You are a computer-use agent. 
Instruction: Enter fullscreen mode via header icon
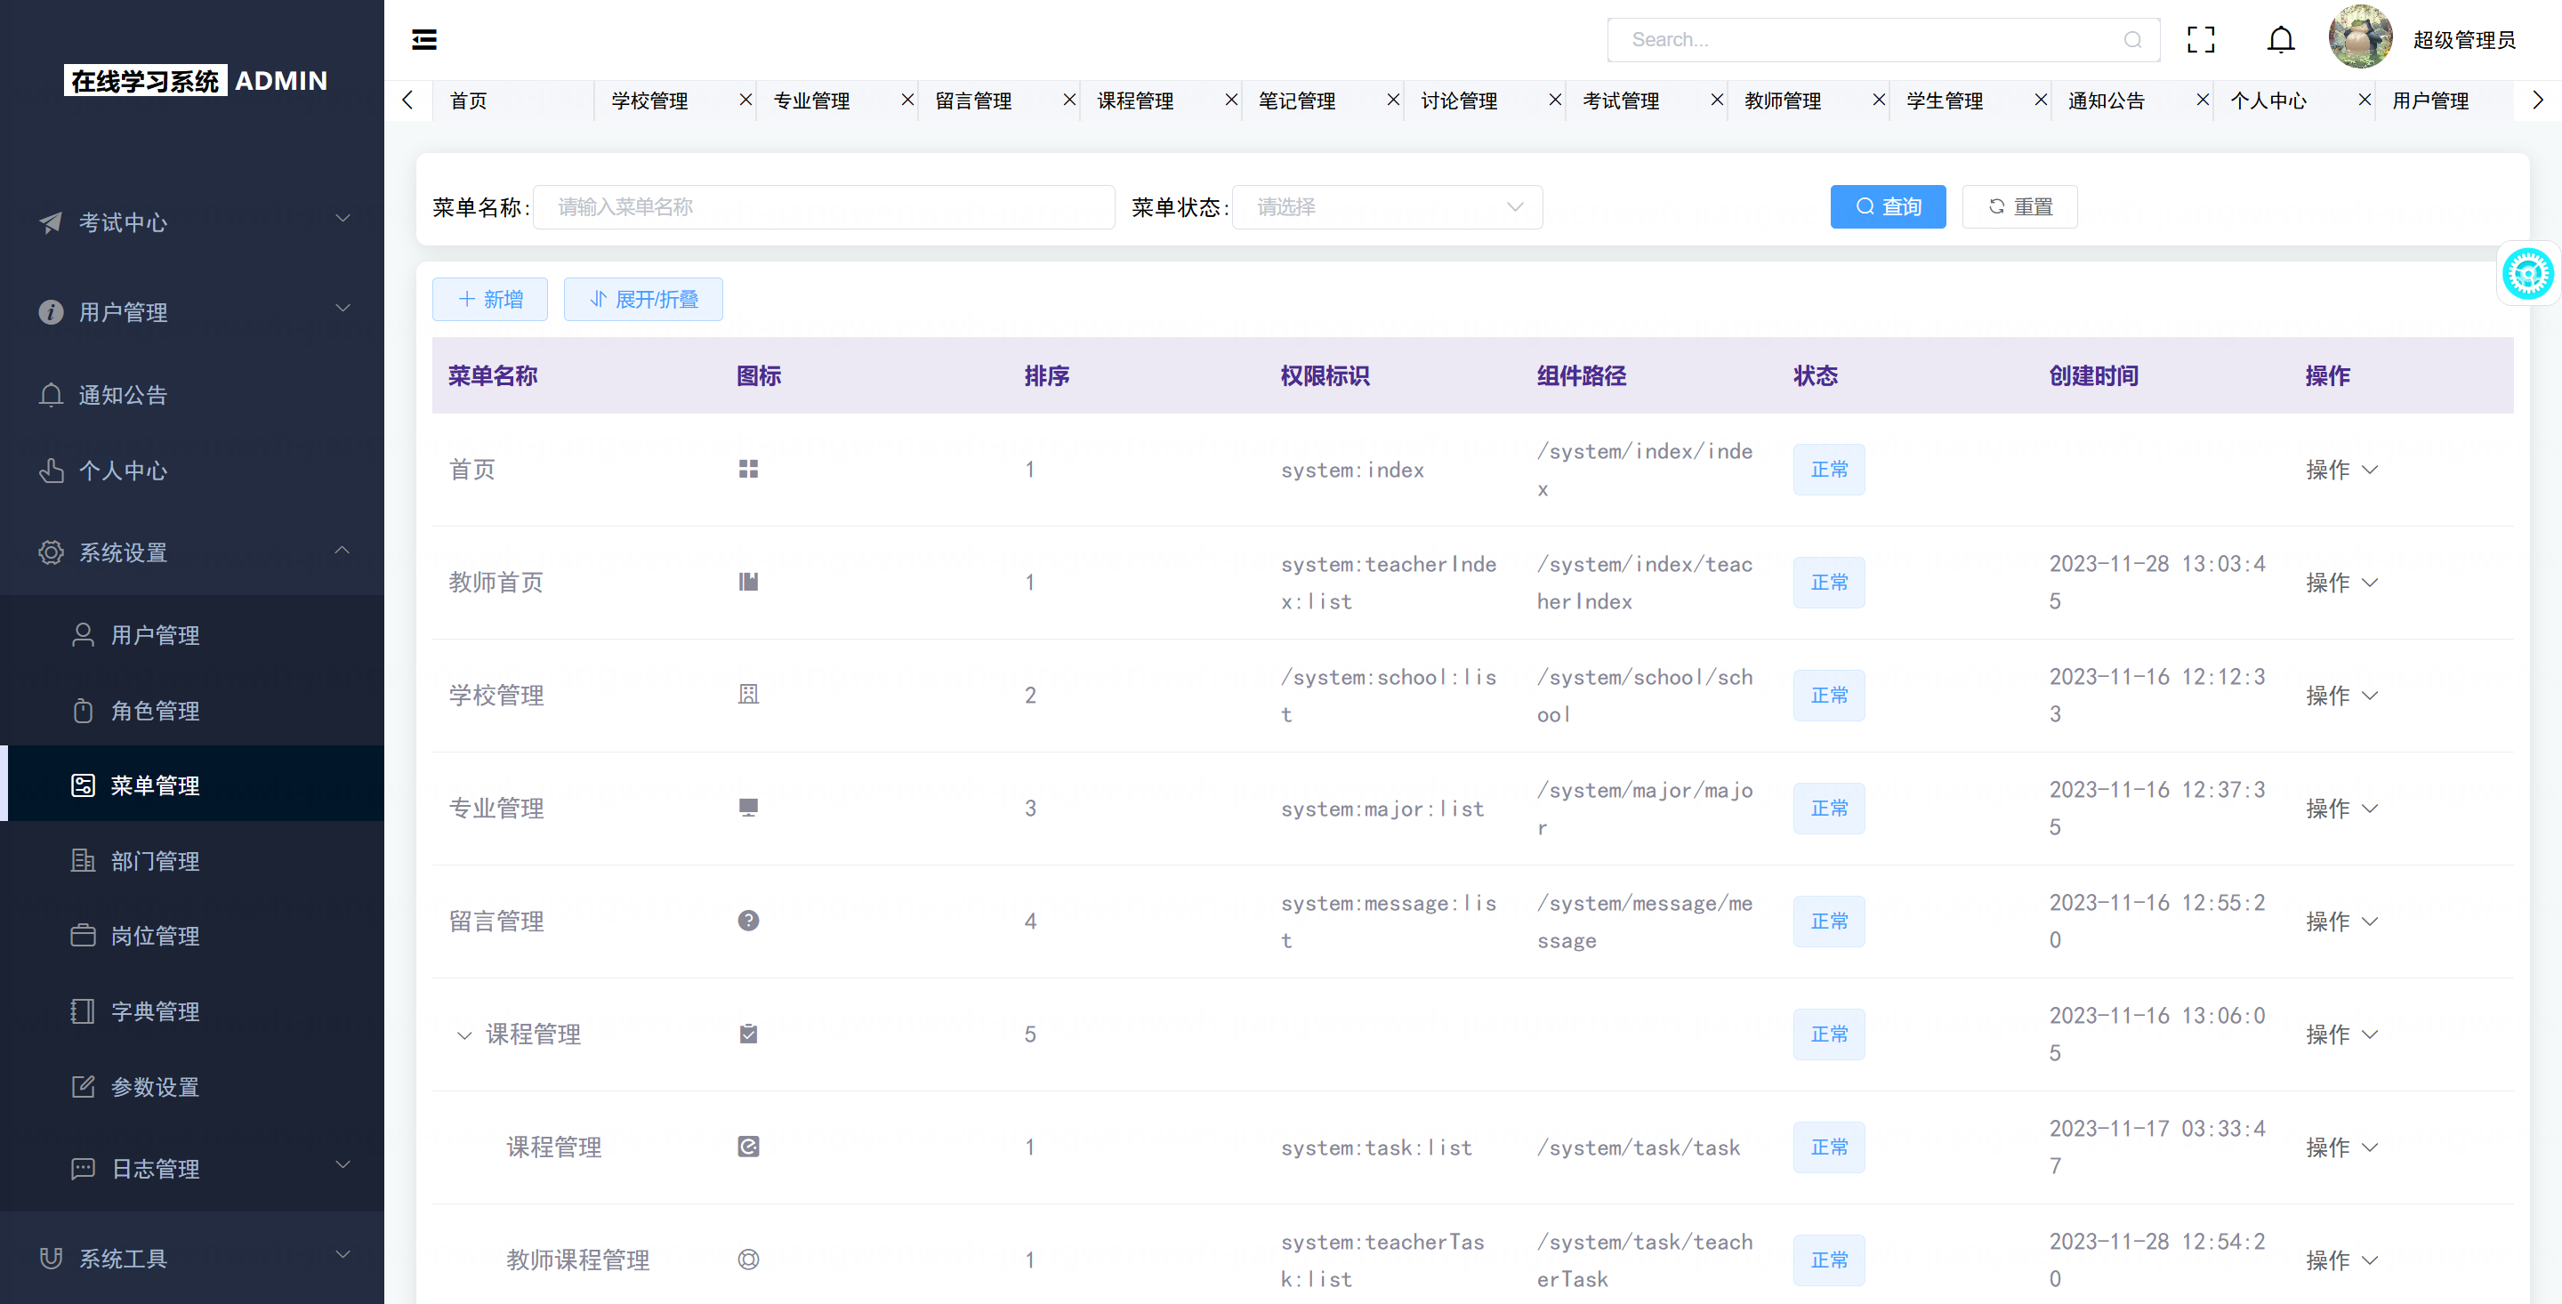(x=2200, y=40)
